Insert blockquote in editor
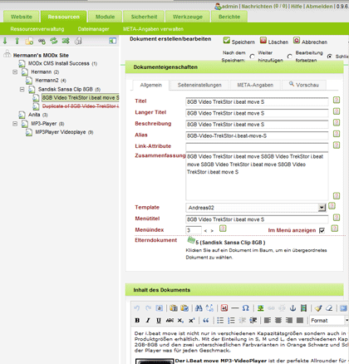 click(206, 321)
